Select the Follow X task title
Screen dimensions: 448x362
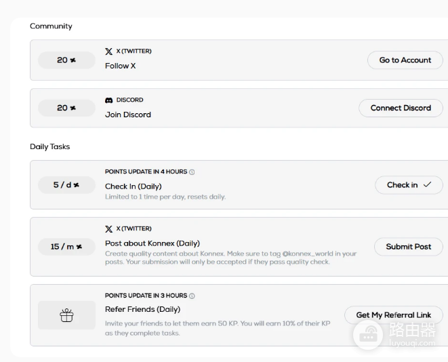(x=120, y=66)
